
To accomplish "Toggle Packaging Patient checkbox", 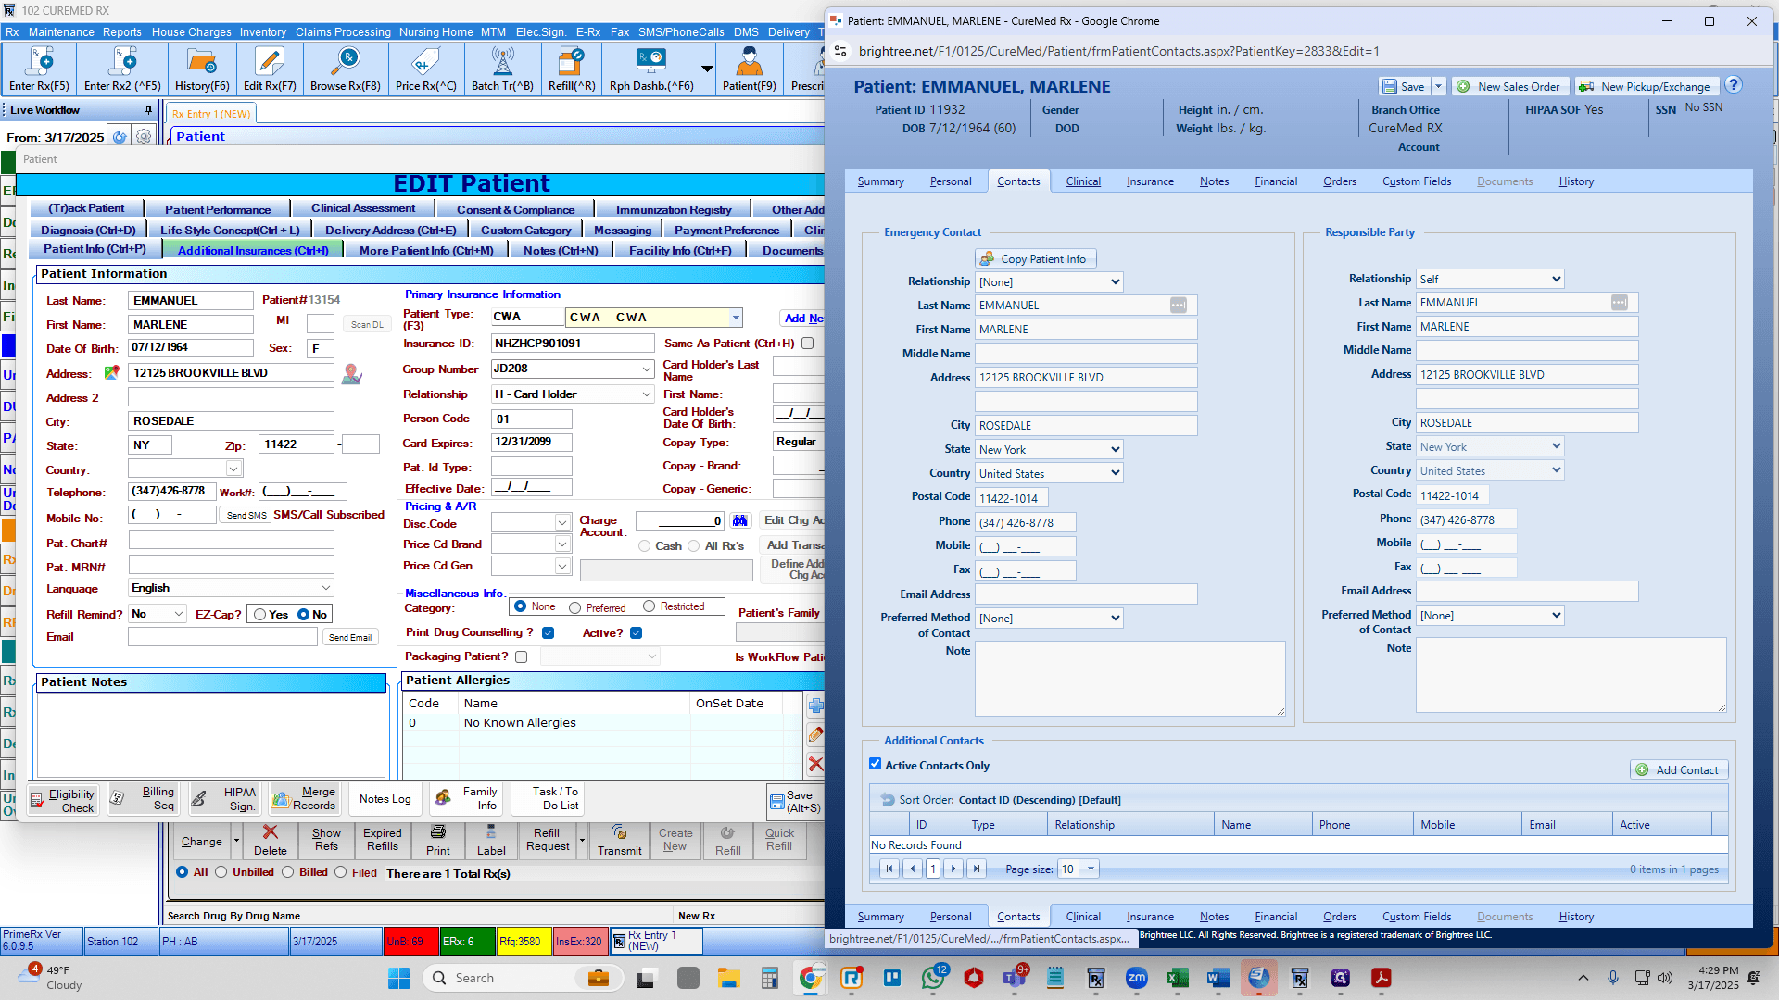I will [521, 656].
